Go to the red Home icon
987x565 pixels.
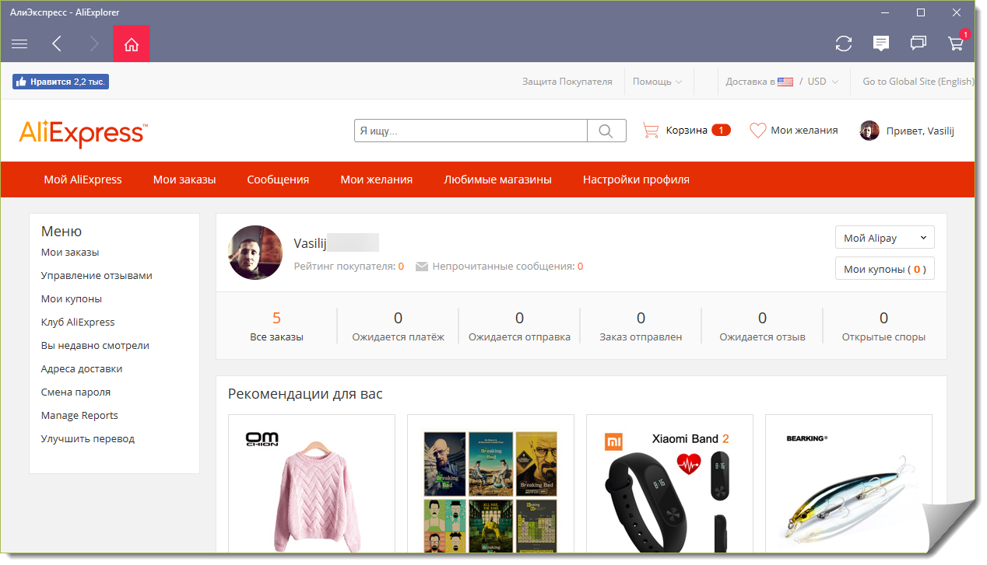point(131,44)
